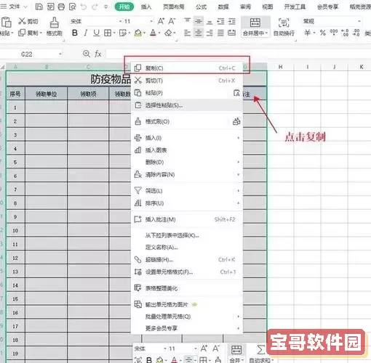The image size is (371, 363).
Task: Click the ribbon increase font size icon
Action: click(161, 21)
